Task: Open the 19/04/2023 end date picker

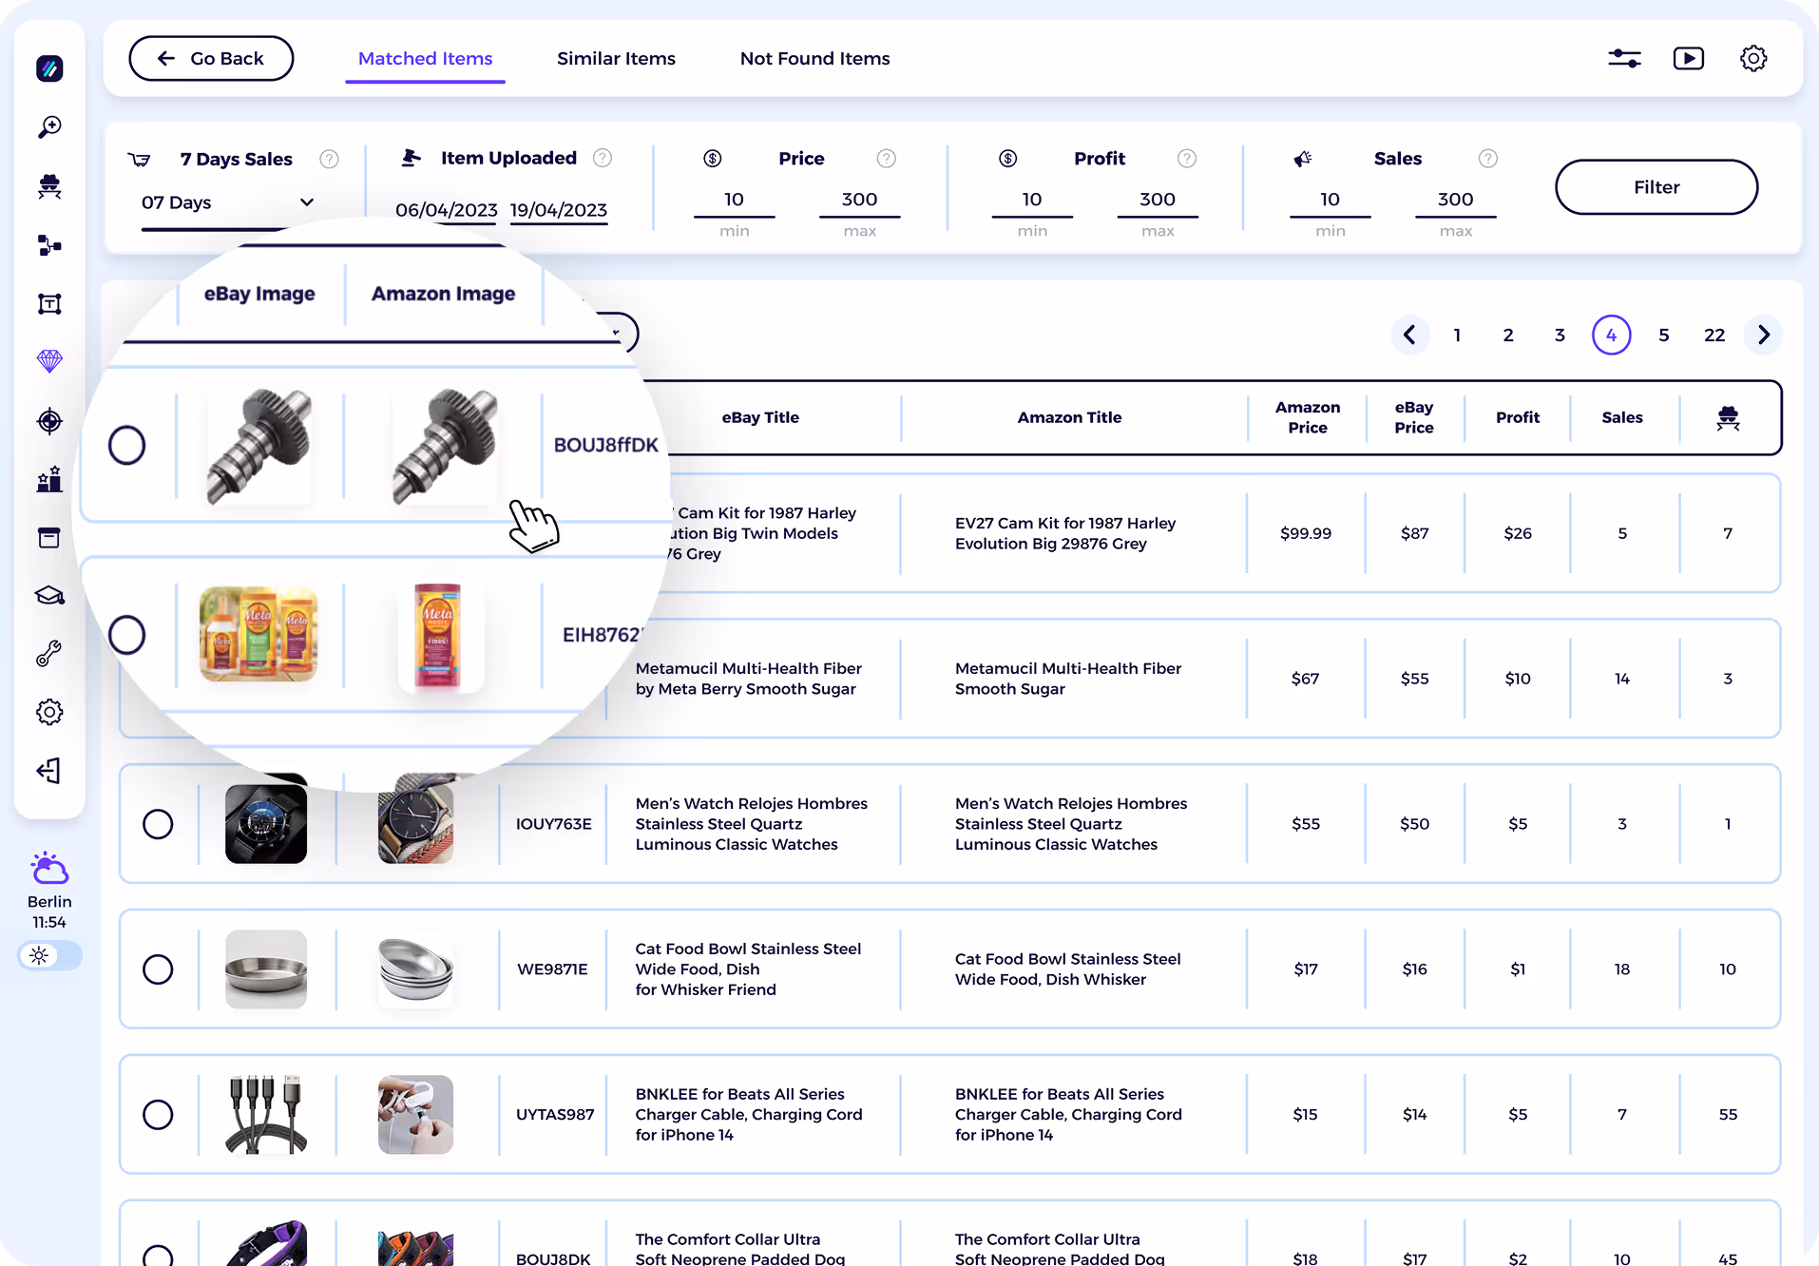Action: click(x=559, y=210)
